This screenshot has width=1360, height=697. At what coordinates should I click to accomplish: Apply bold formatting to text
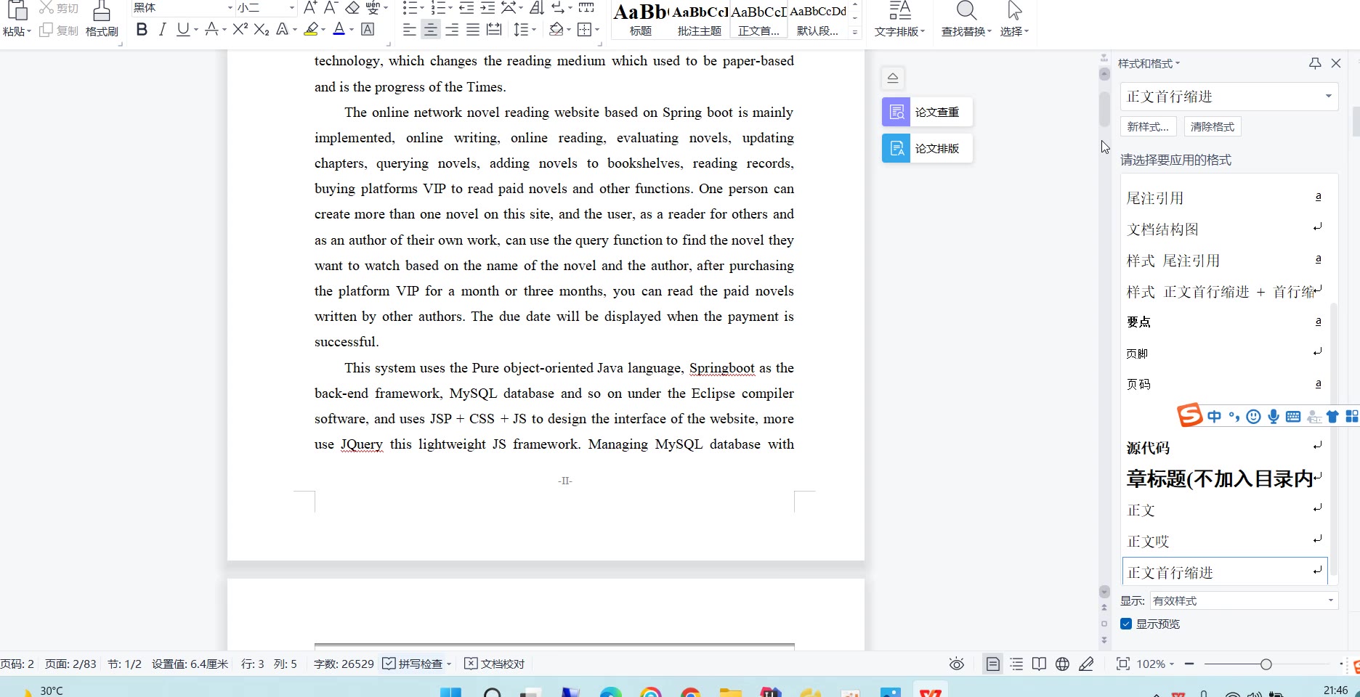(x=142, y=29)
